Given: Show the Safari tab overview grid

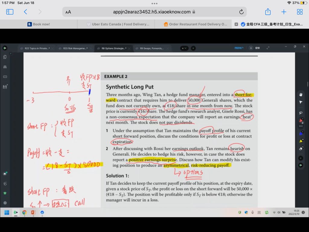Looking at the screenshot, I should tap(300, 12).
